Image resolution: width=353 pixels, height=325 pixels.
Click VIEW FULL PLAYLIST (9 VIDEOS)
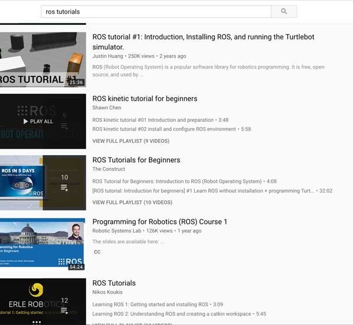pyautogui.click(x=131, y=141)
